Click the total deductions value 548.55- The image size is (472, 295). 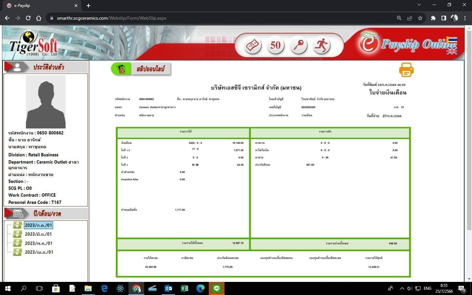[x=393, y=244]
